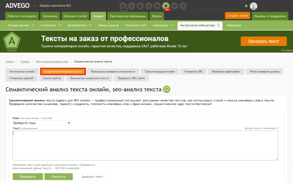
Task: Click the orange Заказать текст banner button
Action: point(263,41)
